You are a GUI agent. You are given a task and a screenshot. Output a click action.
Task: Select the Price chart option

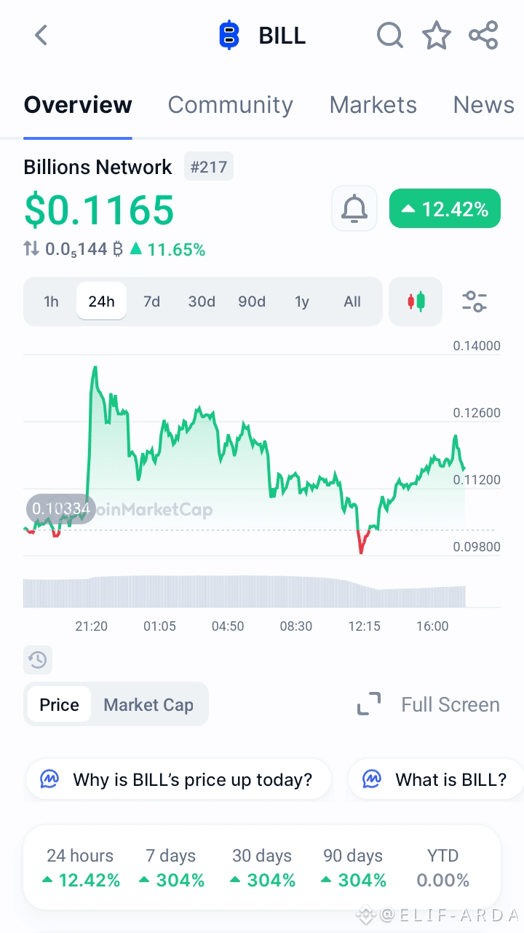click(x=60, y=704)
